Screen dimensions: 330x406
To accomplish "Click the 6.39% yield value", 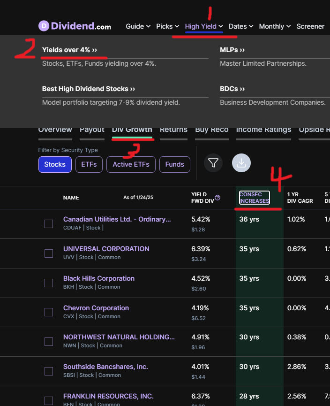I will (201, 249).
